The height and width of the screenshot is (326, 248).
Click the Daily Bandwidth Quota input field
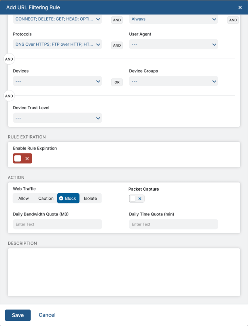tap(57, 224)
